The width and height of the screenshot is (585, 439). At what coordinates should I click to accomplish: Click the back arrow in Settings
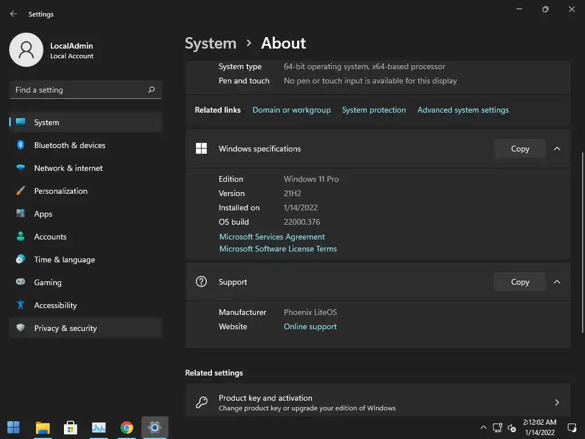pos(14,14)
